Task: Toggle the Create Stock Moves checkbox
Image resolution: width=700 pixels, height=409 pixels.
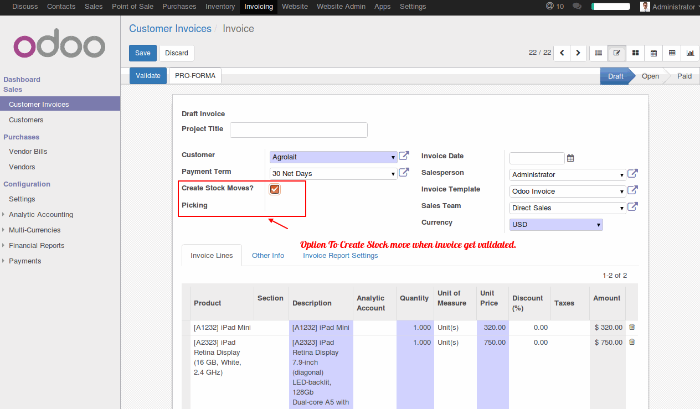Action: tap(275, 189)
